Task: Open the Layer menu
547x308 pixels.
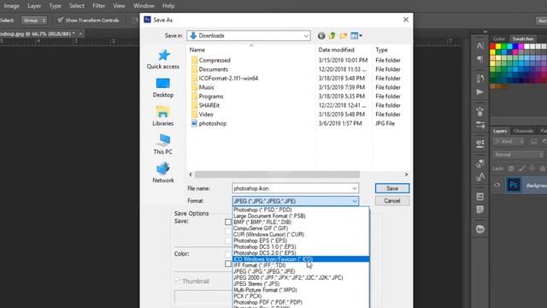Action: click(34, 6)
